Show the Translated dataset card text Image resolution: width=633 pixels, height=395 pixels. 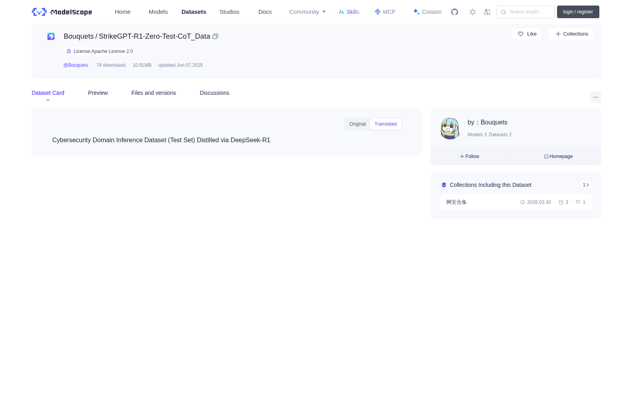[x=386, y=124]
